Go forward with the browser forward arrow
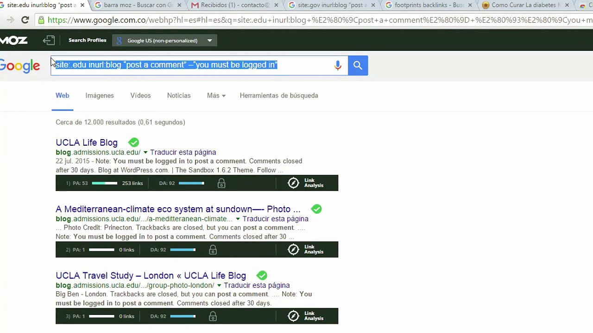 point(10,20)
